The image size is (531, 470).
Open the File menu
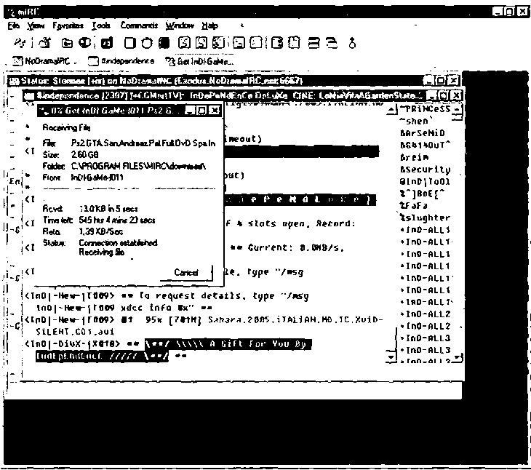(x=14, y=25)
